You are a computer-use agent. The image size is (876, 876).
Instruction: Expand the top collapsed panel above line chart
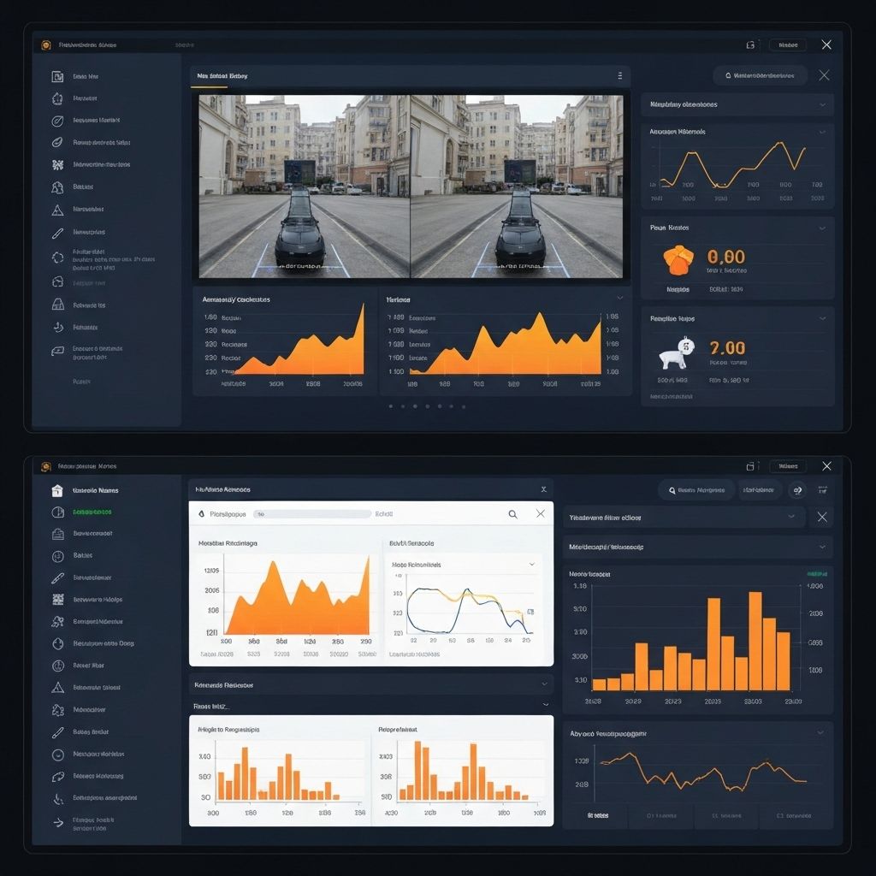point(822,105)
